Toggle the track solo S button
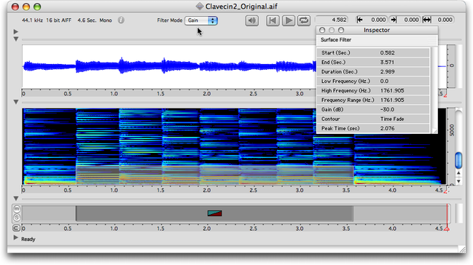The height and width of the screenshot is (265, 473). click(x=17, y=218)
